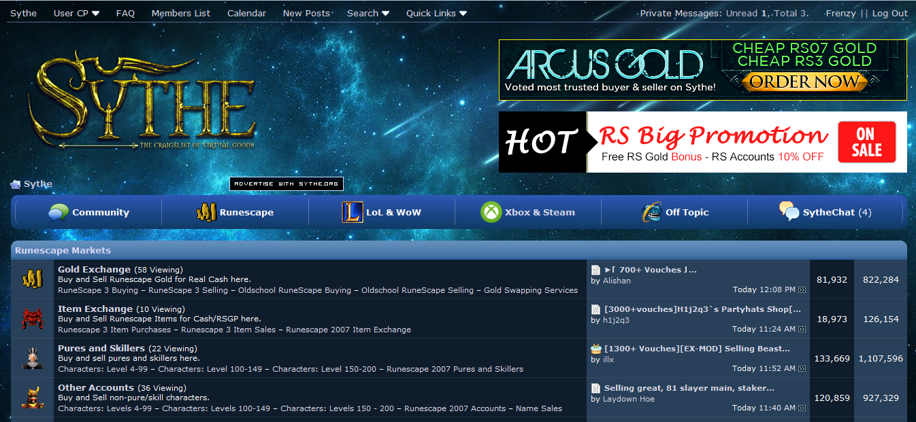This screenshot has width=916, height=422.
Task: Expand the Quick Links dropdown
Action: [437, 13]
